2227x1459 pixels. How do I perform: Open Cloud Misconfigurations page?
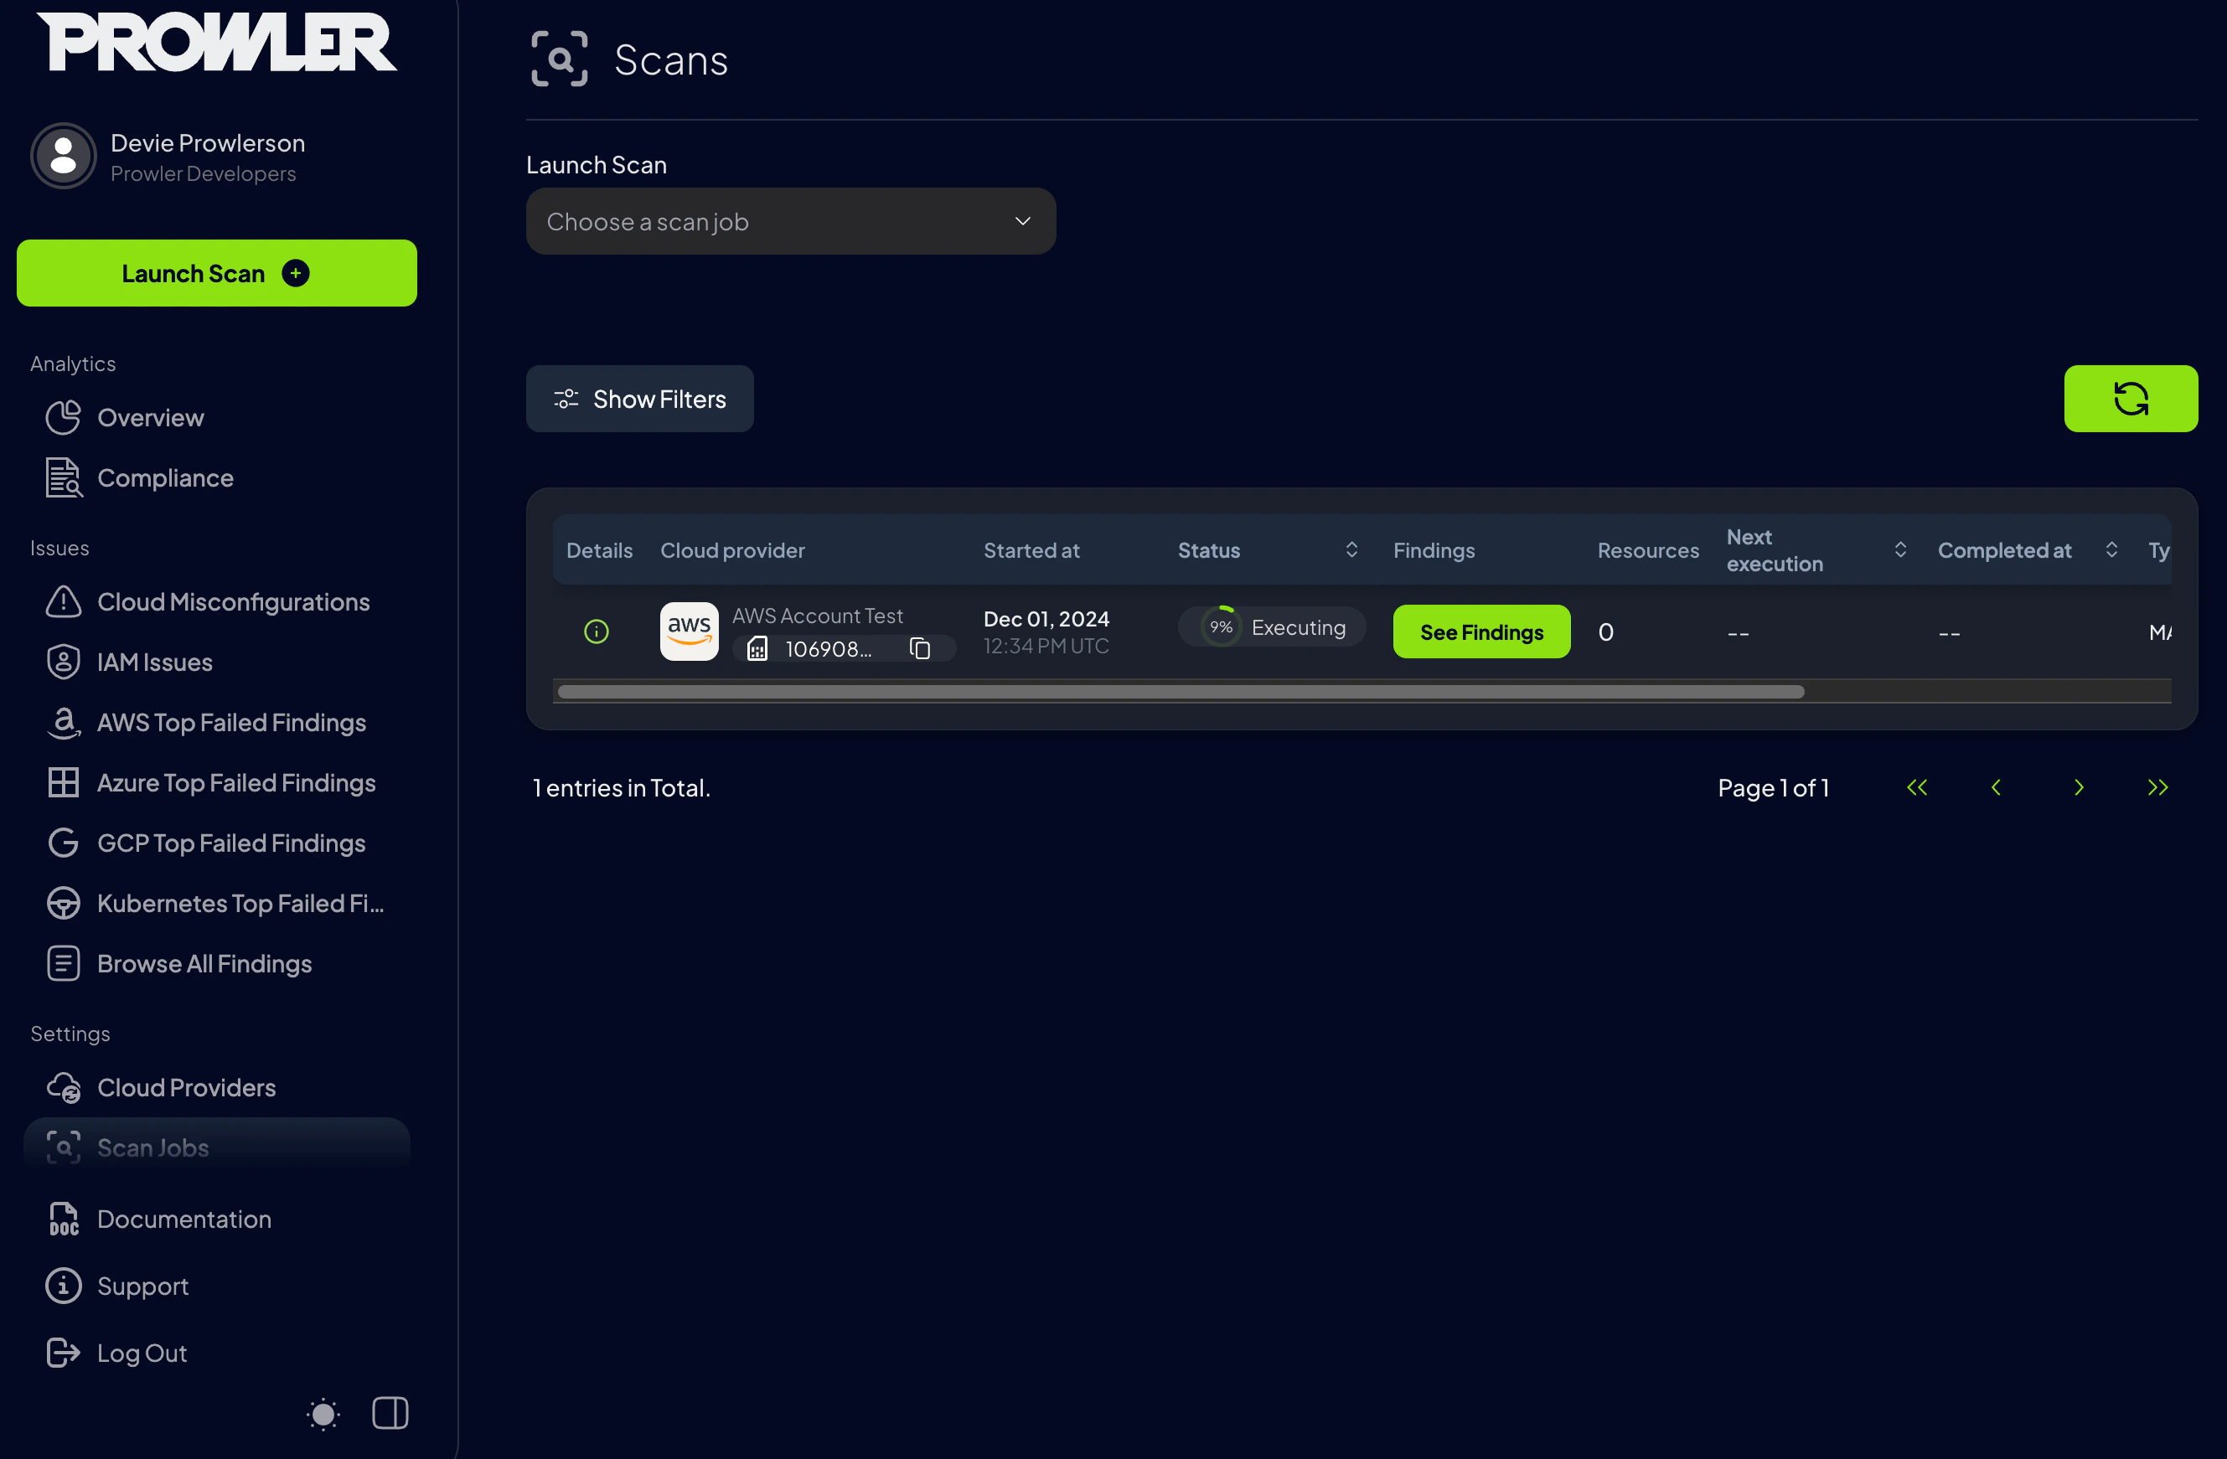coord(233,601)
